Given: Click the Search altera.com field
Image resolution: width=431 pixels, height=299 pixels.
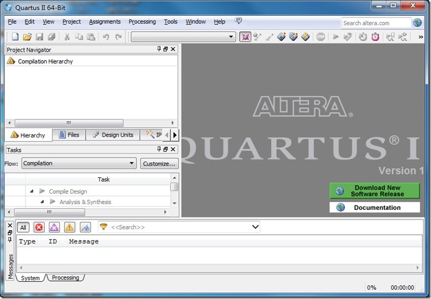Looking at the screenshot, I should coord(376,23).
